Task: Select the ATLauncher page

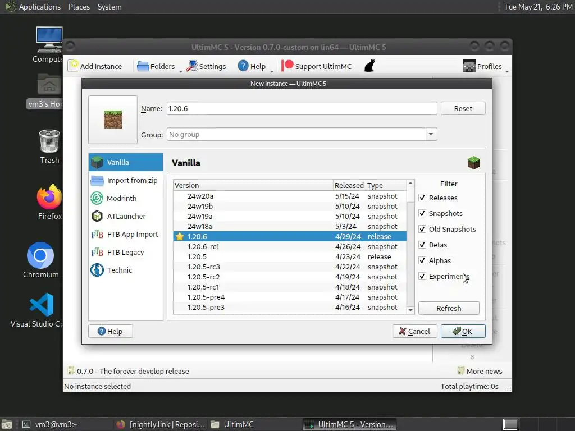Action: 126,216
